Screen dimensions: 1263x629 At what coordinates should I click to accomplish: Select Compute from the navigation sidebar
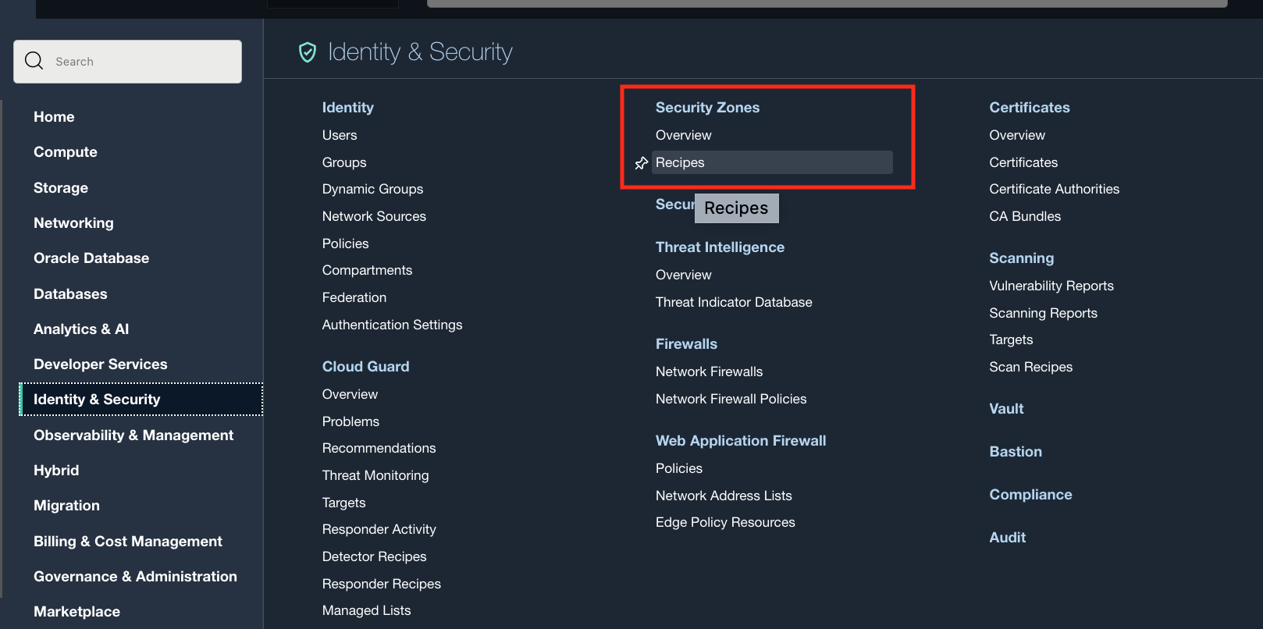click(x=65, y=151)
